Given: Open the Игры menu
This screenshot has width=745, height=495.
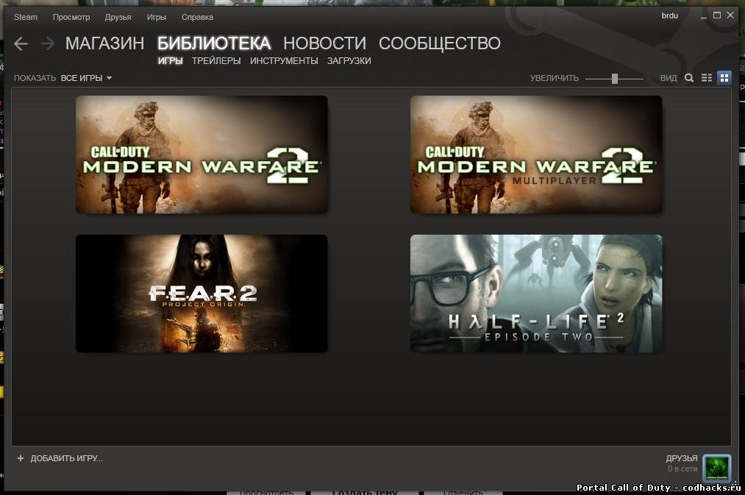Looking at the screenshot, I should coord(157,17).
